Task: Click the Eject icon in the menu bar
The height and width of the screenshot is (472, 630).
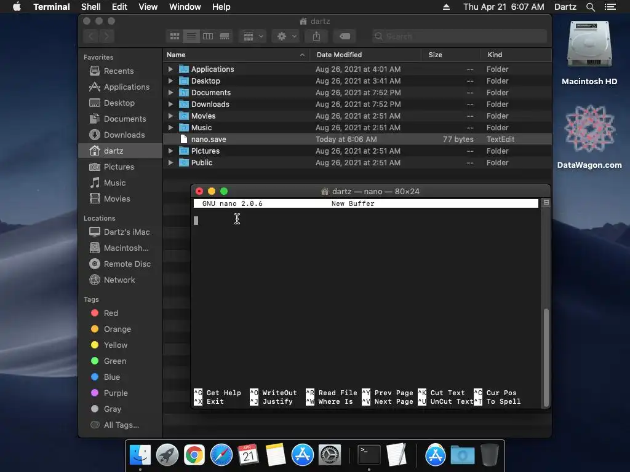Action: pyautogui.click(x=446, y=7)
